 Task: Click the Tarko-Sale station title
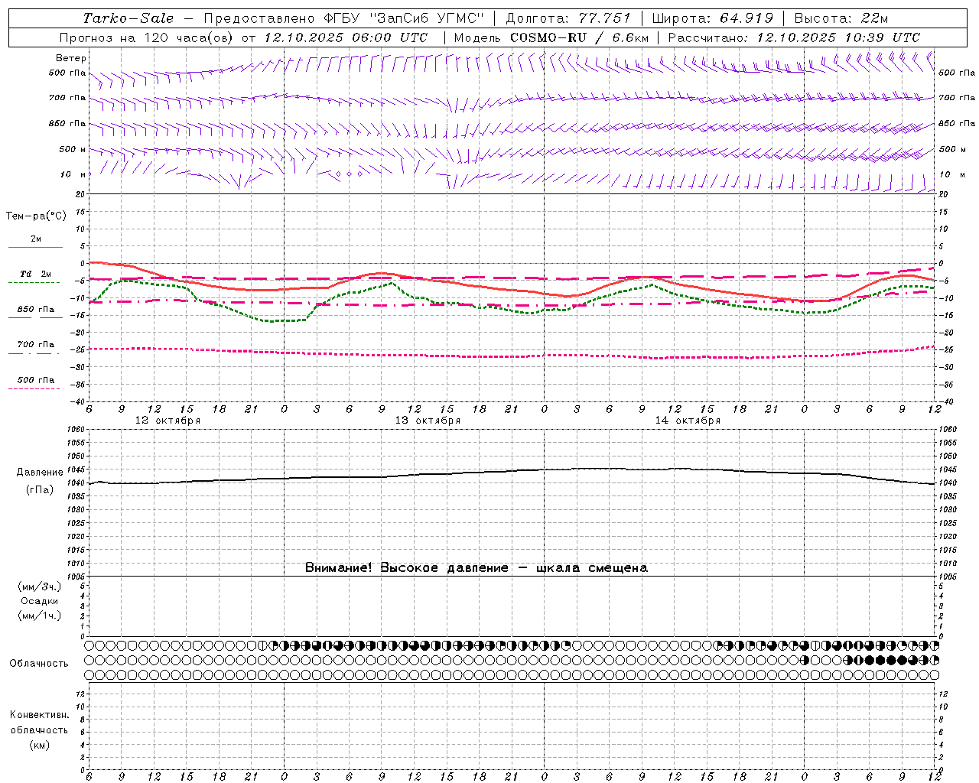128,18
